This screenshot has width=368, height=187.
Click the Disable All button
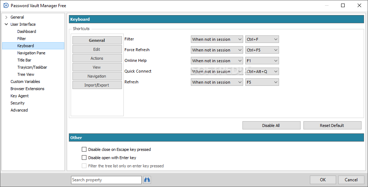[271, 125]
